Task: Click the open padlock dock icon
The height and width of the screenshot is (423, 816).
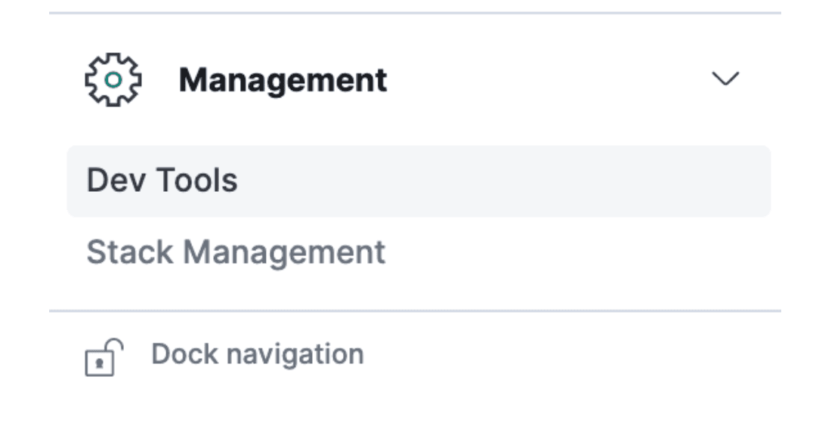Action: pos(104,357)
